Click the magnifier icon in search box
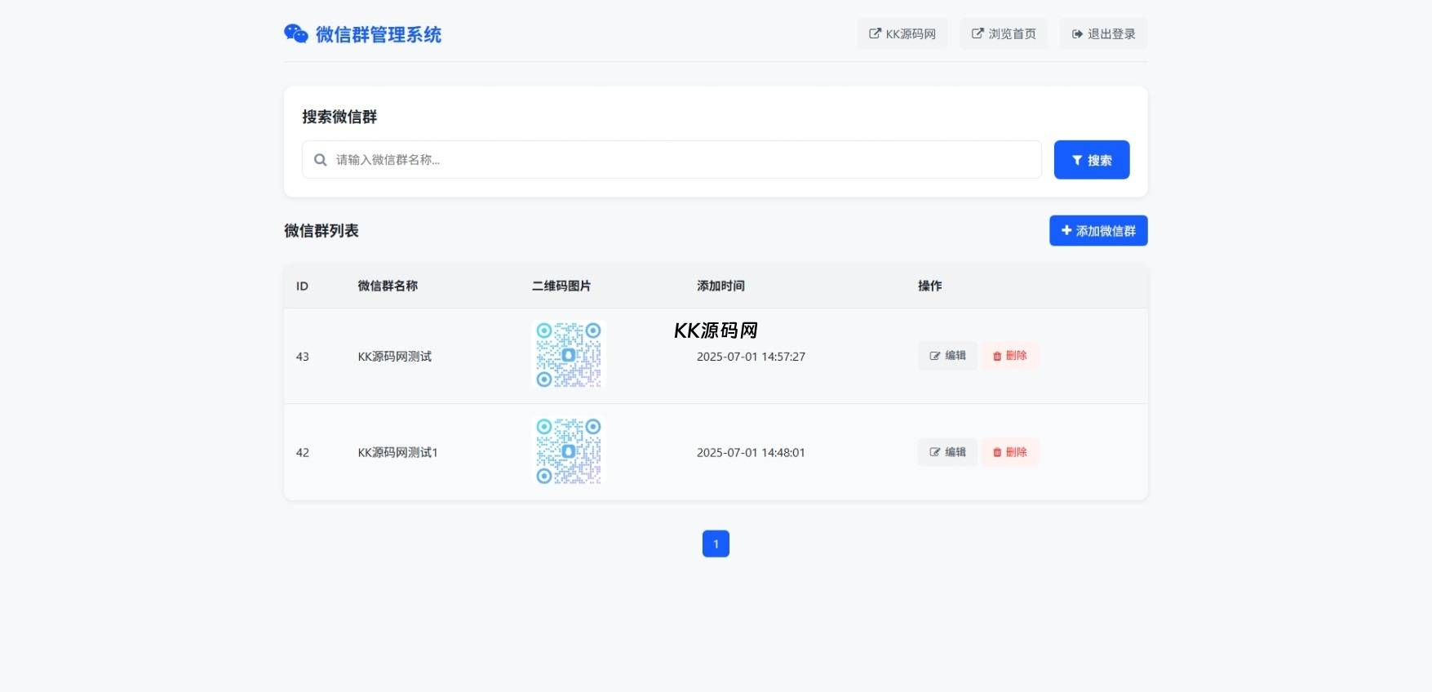 coord(321,160)
